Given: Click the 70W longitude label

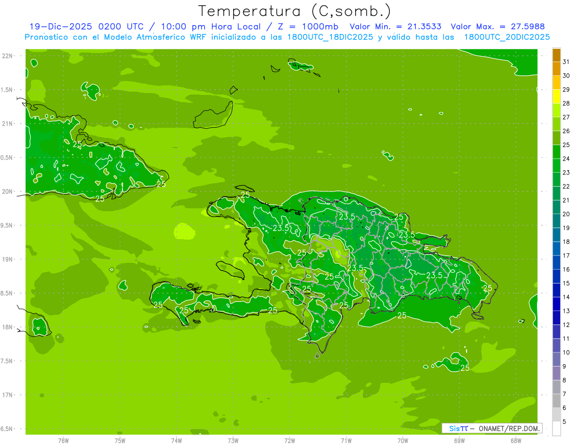Looking at the screenshot, I should tap(403, 441).
